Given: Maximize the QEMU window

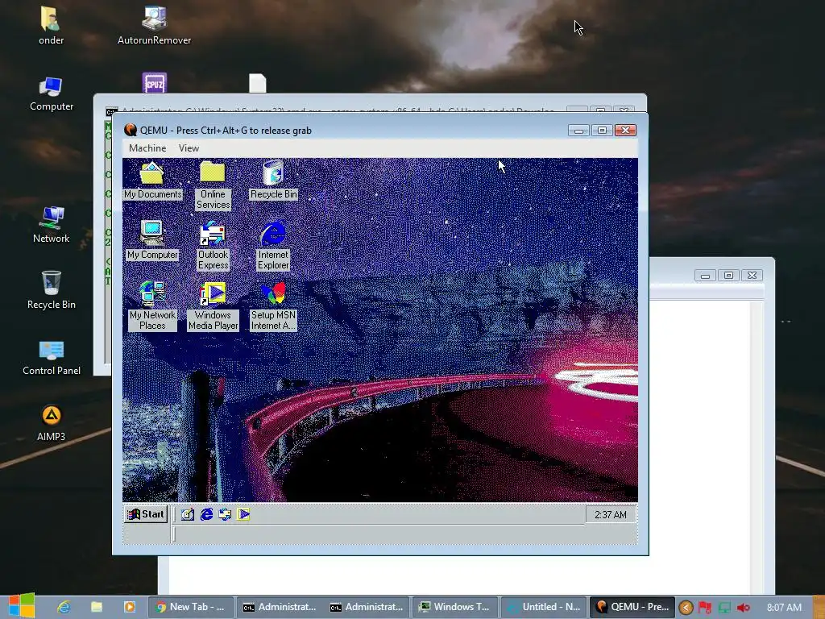Looking at the screenshot, I should (x=603, y=130).
